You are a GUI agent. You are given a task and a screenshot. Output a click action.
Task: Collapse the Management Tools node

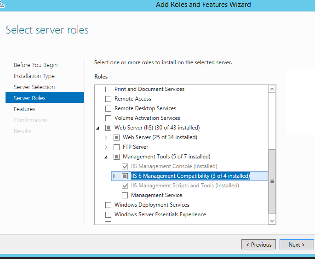pyautogui.click(x=106, y=157)
